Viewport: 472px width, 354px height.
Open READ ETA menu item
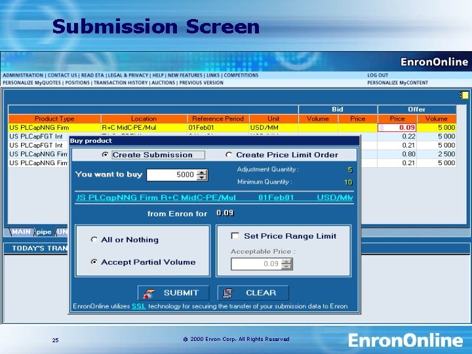coord(92,75)
